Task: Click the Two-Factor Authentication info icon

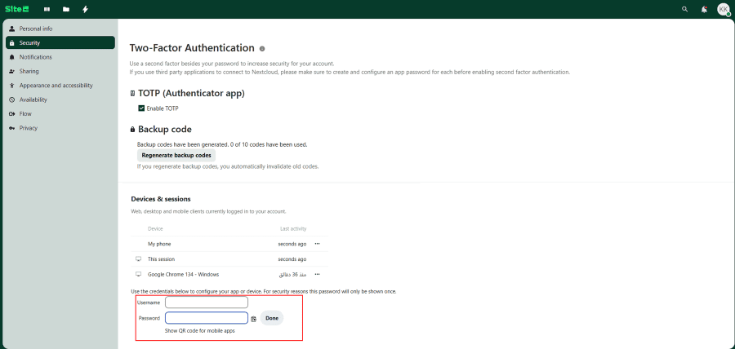Action: pos(262,49)
